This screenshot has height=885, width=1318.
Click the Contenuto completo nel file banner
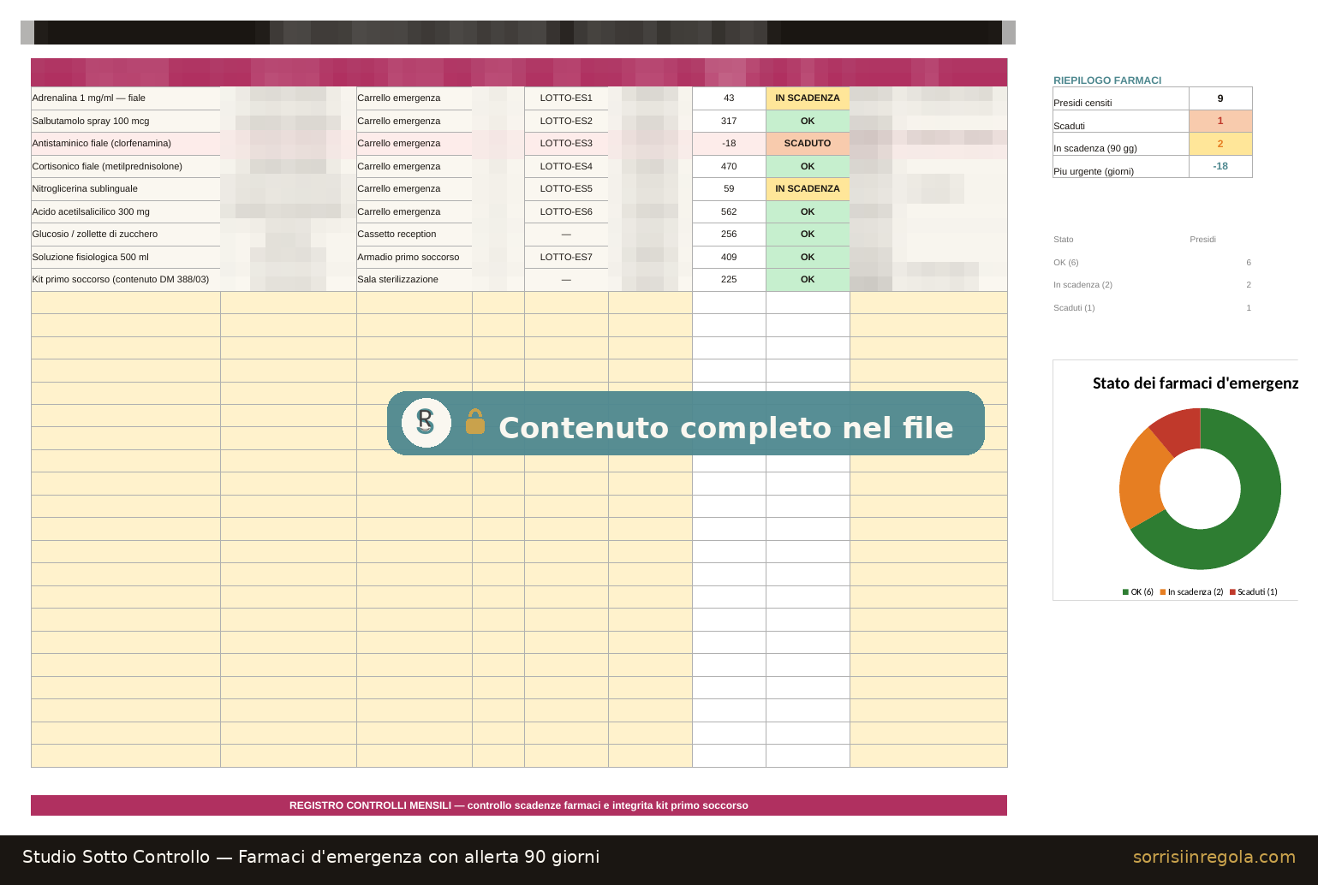(686, 423)
